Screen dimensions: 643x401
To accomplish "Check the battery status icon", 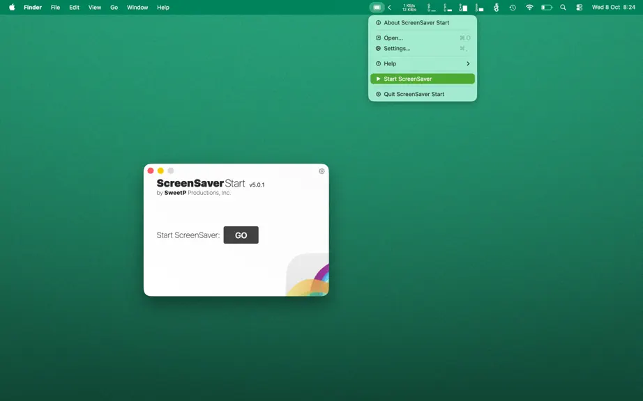I will click(547, 8).
